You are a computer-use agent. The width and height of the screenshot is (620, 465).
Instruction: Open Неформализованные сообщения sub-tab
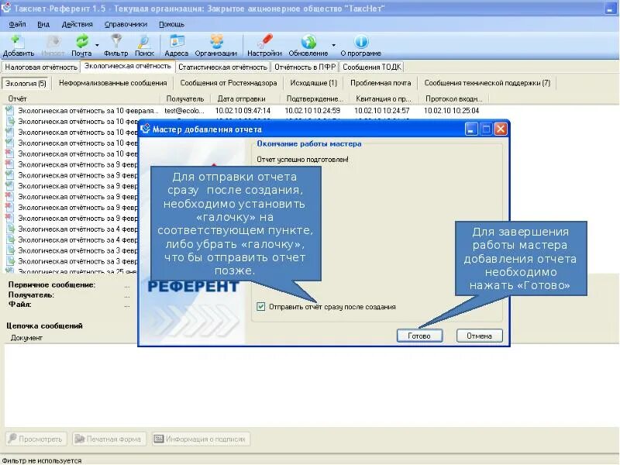point(112,83)
